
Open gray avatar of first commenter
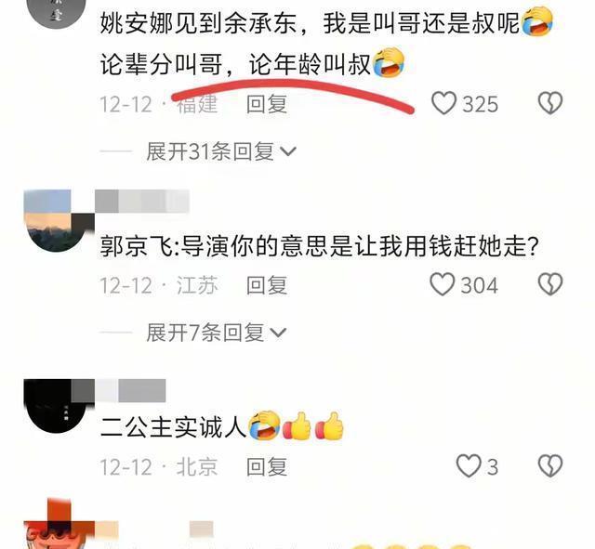click(58, 11)
